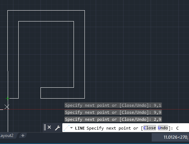Select the command history line ending 9,1
The image size is (189, 144).
point(113,105)
